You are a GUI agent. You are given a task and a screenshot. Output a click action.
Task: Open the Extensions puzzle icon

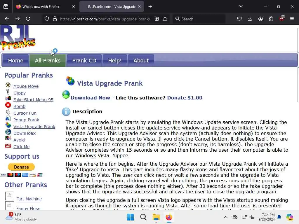click(x=271, y=19)
